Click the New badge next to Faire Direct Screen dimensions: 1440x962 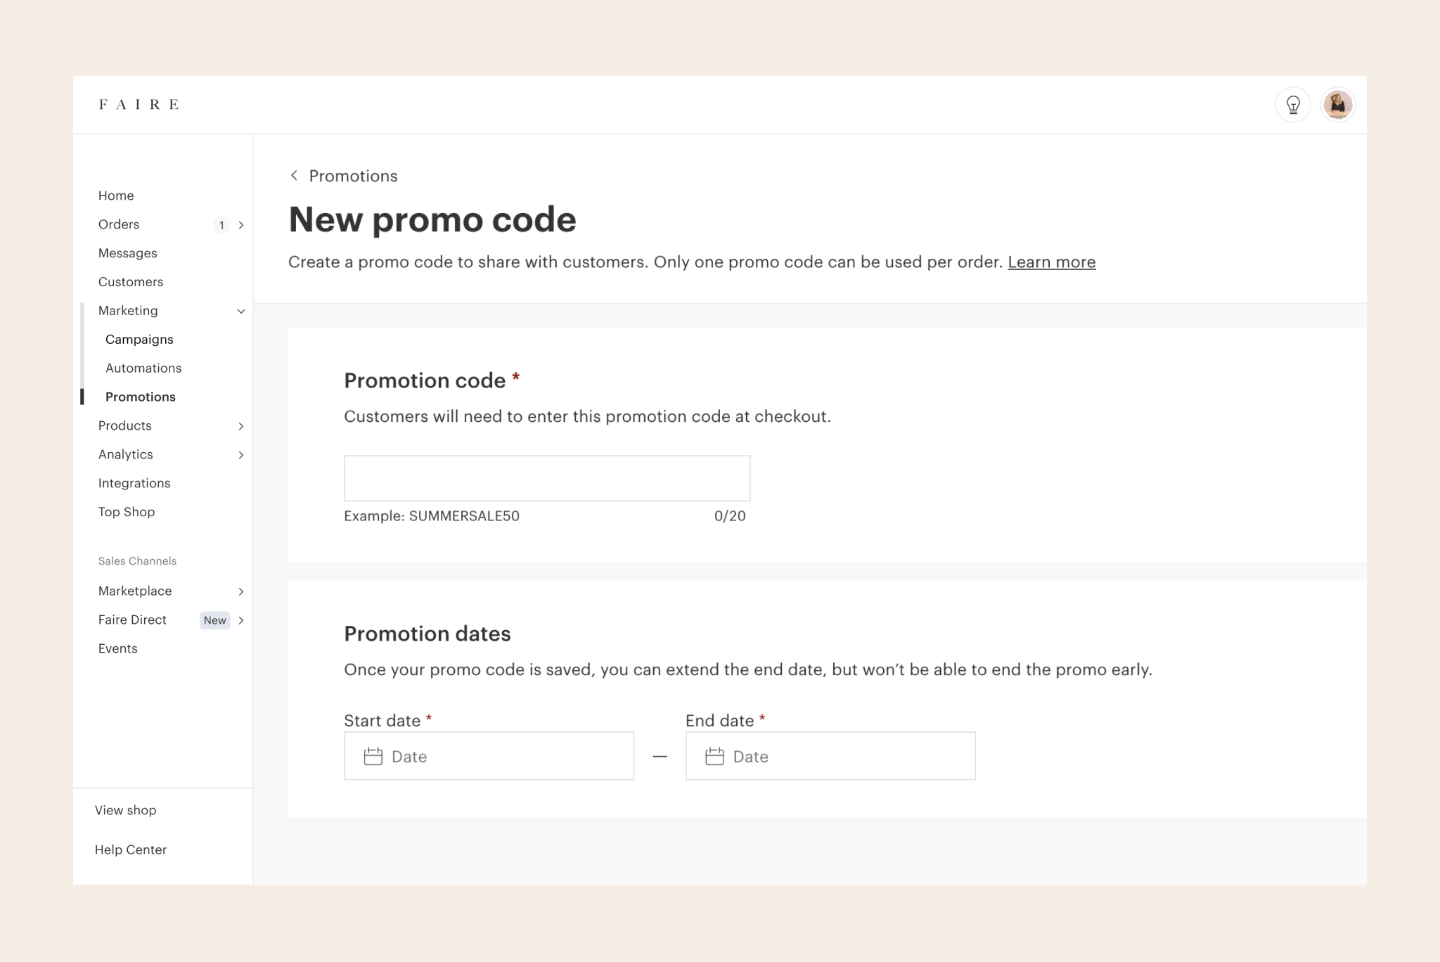pyautogui.click(x=214, y=620)
